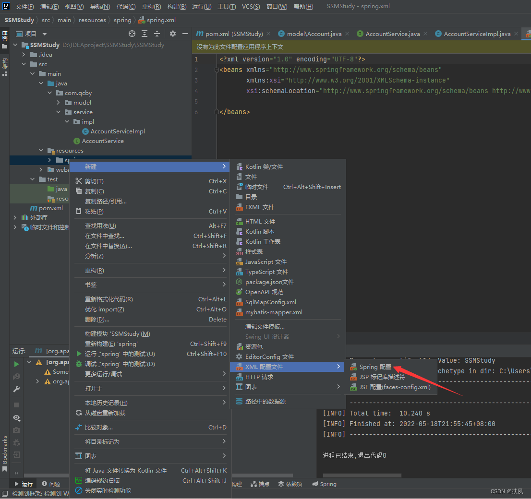The image size is (531, 499).
Task: Switch to the pom.xml (SSMStudy) tab
Action: 234,34
